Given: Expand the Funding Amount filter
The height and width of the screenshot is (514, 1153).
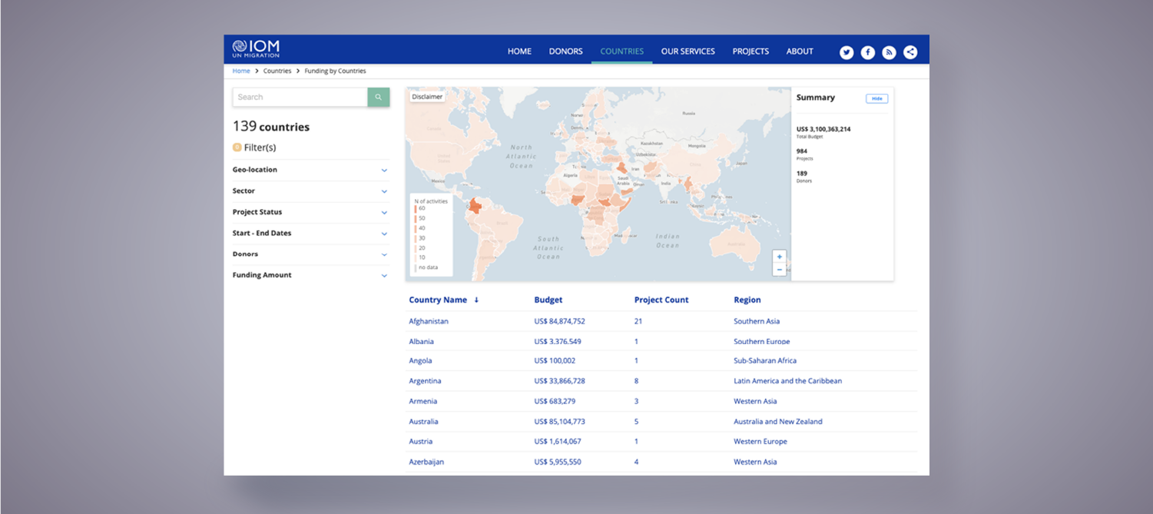Looking at the screenshot, I should 310,275.
